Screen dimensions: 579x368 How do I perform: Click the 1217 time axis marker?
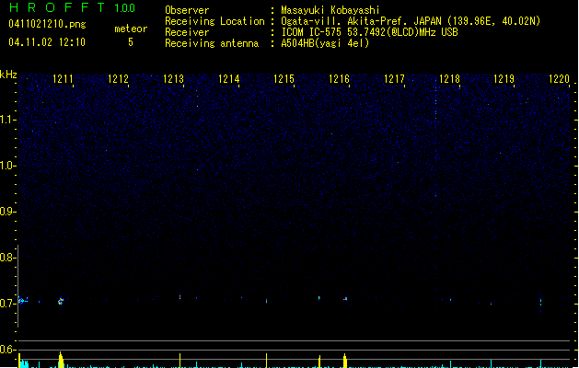click(x=394, y=78)
